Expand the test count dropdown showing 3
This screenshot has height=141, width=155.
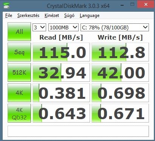coord(39,28)
